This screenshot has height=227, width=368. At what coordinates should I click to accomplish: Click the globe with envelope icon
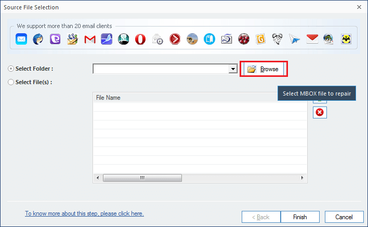point(328,39)
